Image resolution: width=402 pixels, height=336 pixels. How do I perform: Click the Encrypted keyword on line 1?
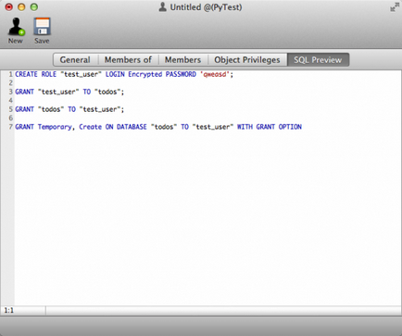145,75
